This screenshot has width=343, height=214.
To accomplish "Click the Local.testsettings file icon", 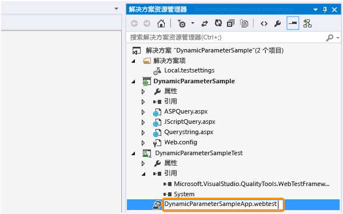I will (157, 71).
